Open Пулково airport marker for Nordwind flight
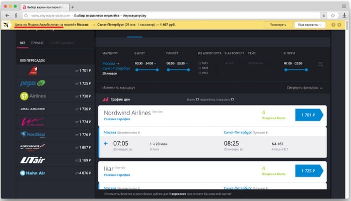351x201 pixels. [266, 133]
